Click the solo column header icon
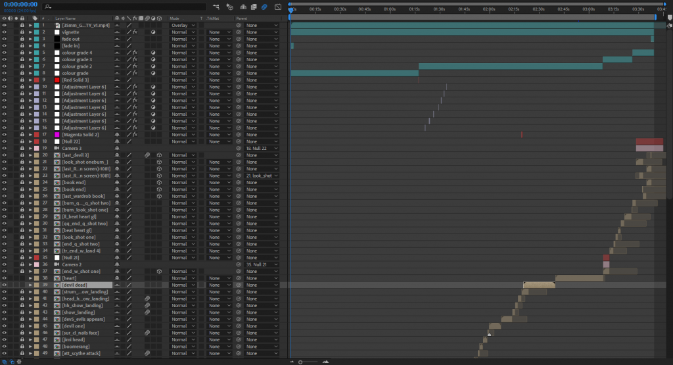 [x=16, y=18]
